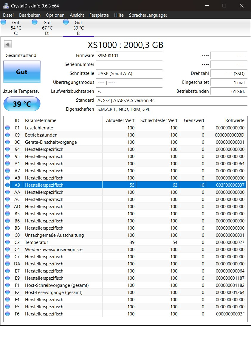The image size is (251, 359).
Task: Click the blue health orb above drive D:
Action: tap(35, 22)
